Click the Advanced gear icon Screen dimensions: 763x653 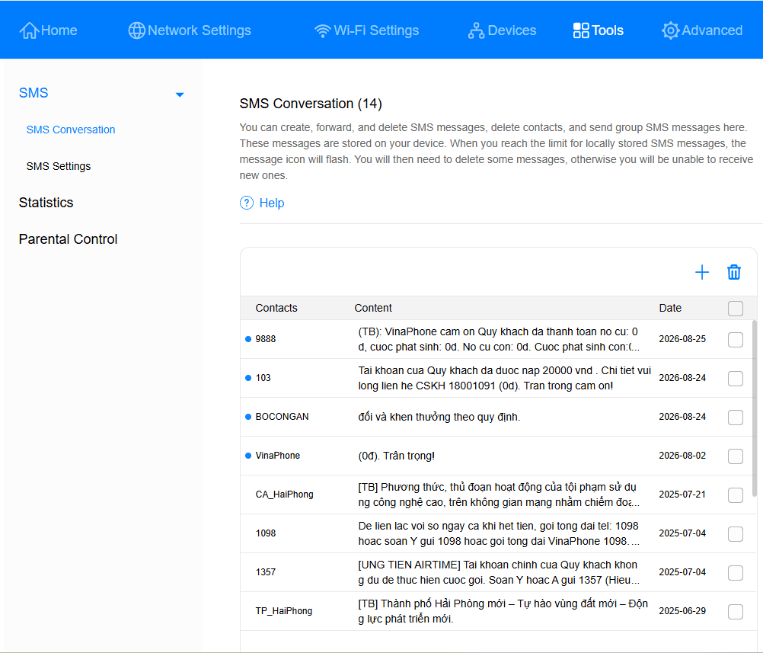670,30
